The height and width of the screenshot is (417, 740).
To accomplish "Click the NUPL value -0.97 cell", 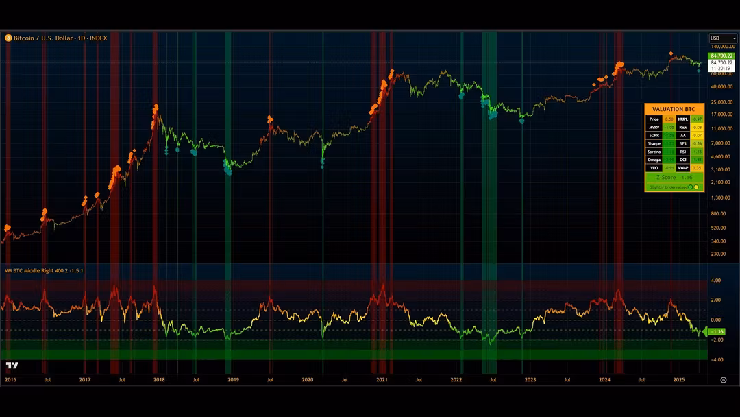I will click(697, 119).
